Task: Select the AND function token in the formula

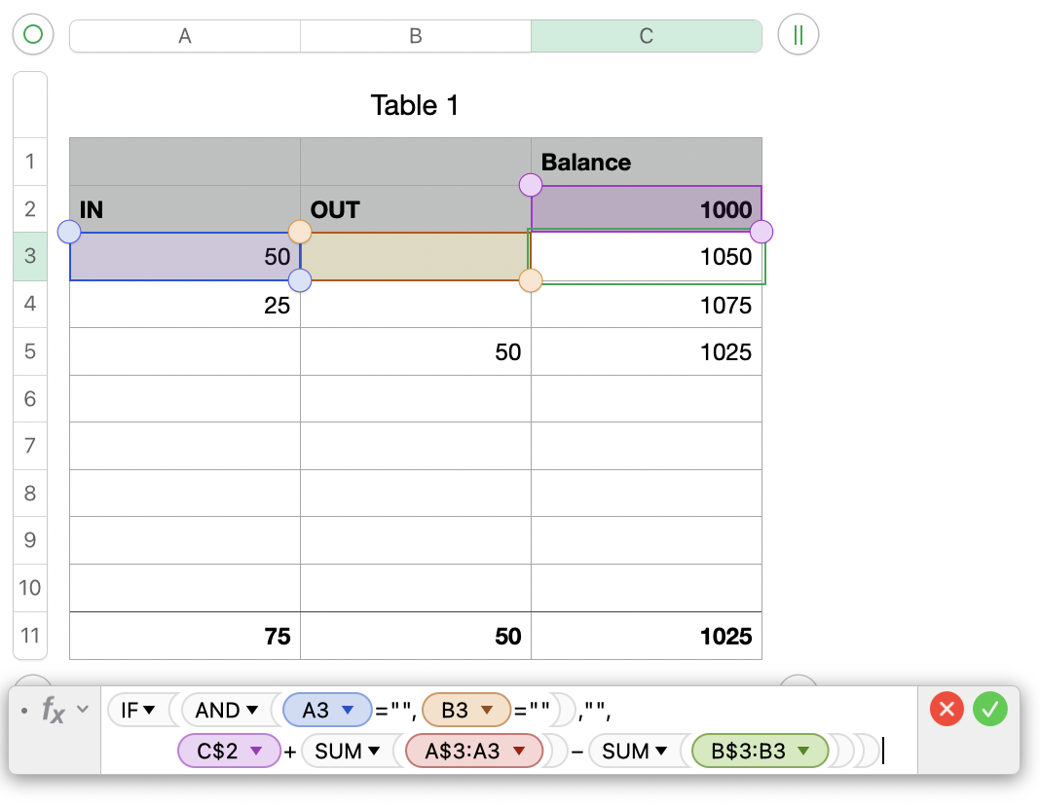Action: 220,710
